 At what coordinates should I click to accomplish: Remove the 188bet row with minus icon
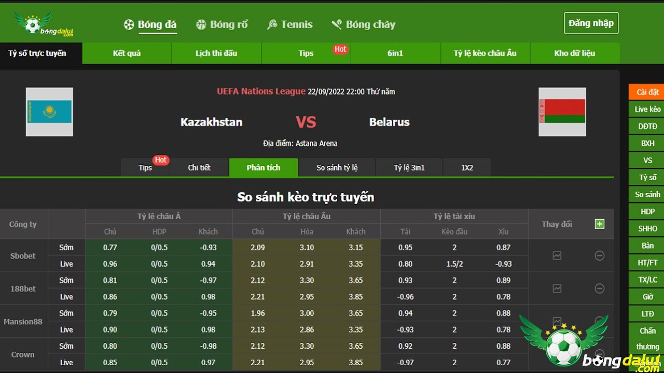click(x=600, y=289)
